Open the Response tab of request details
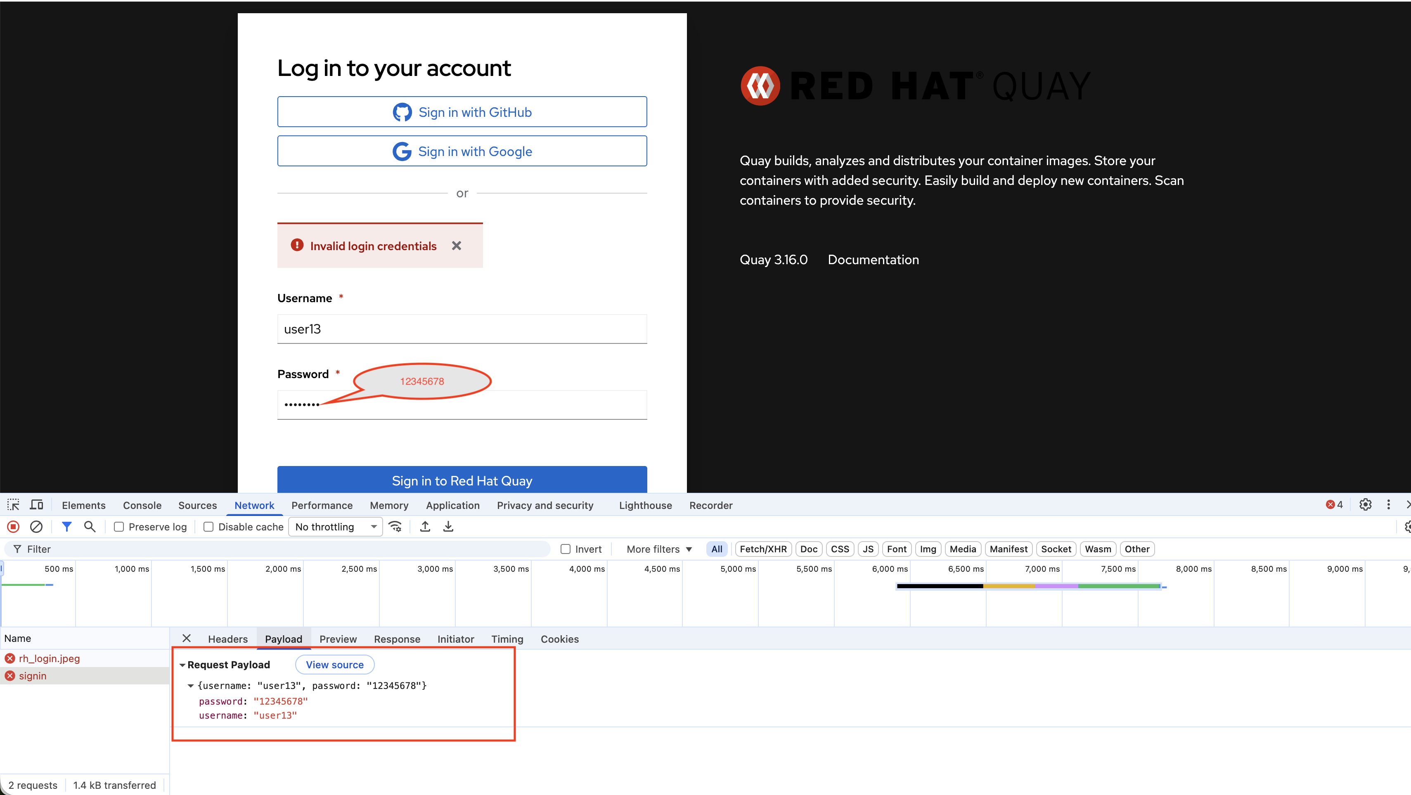Image resolution: width=1411 pixels, height=795 pixels. coord(397,639)
